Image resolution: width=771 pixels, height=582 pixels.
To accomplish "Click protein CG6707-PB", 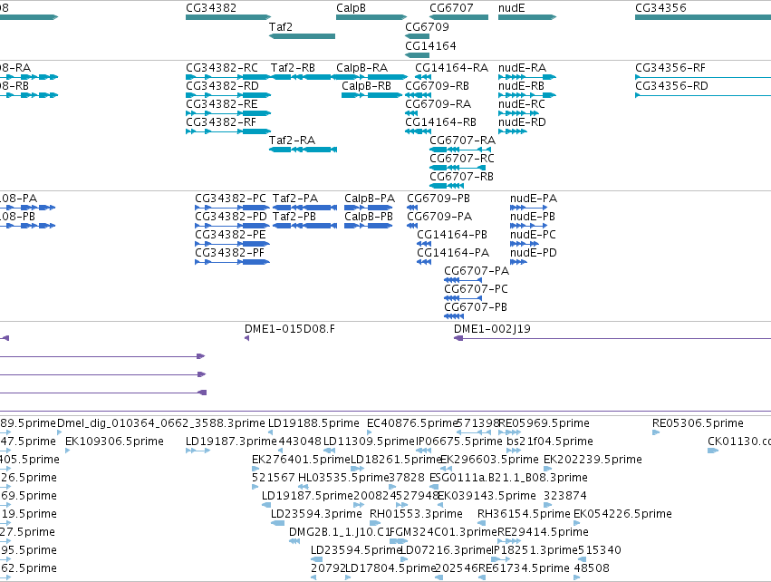I will click(x=476, y=307).
